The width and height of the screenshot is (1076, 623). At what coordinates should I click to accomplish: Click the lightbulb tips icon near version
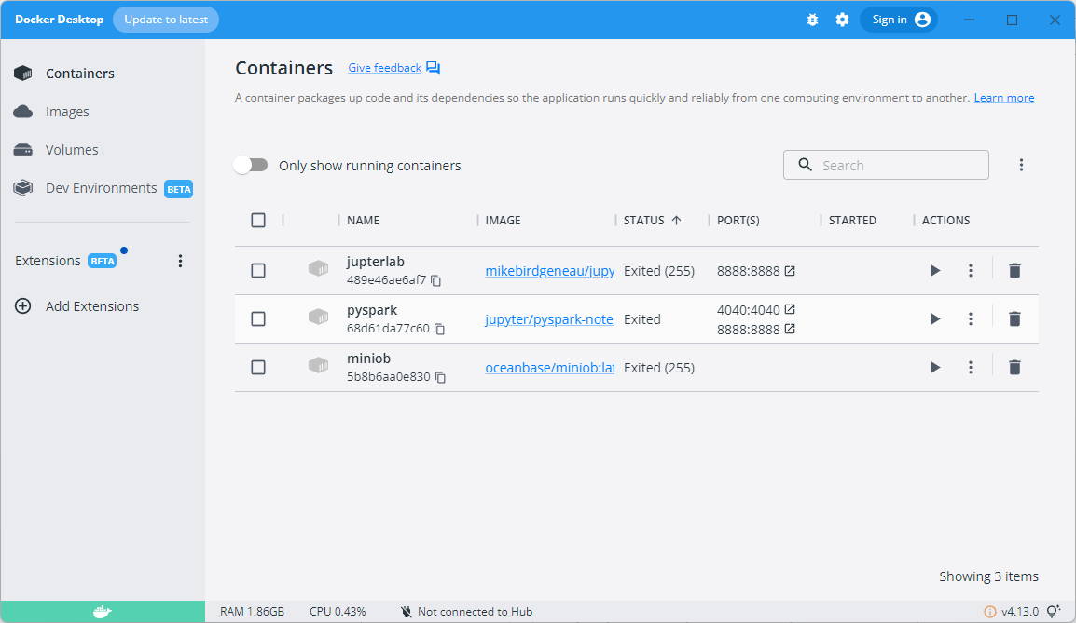point(1054,611)
